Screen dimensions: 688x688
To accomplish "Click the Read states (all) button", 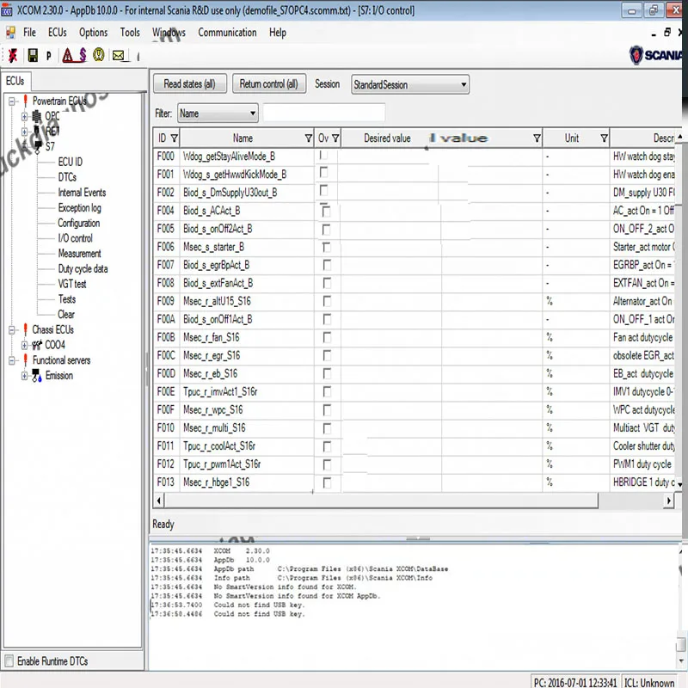I will point(189,84).
